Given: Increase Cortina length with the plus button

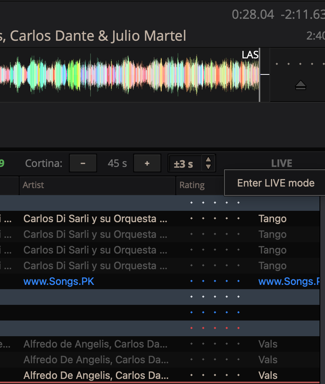Looking at the screenshot, I should (147, 163).
